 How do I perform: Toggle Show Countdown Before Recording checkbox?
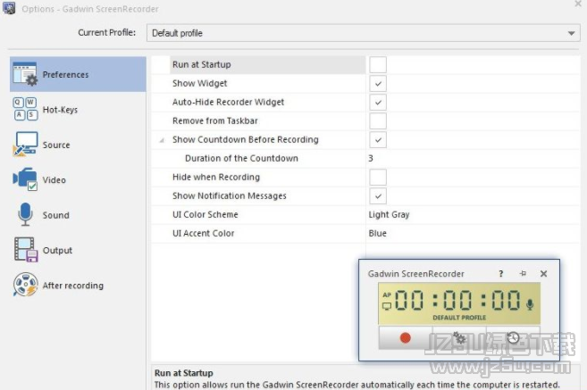pos(378,140)
